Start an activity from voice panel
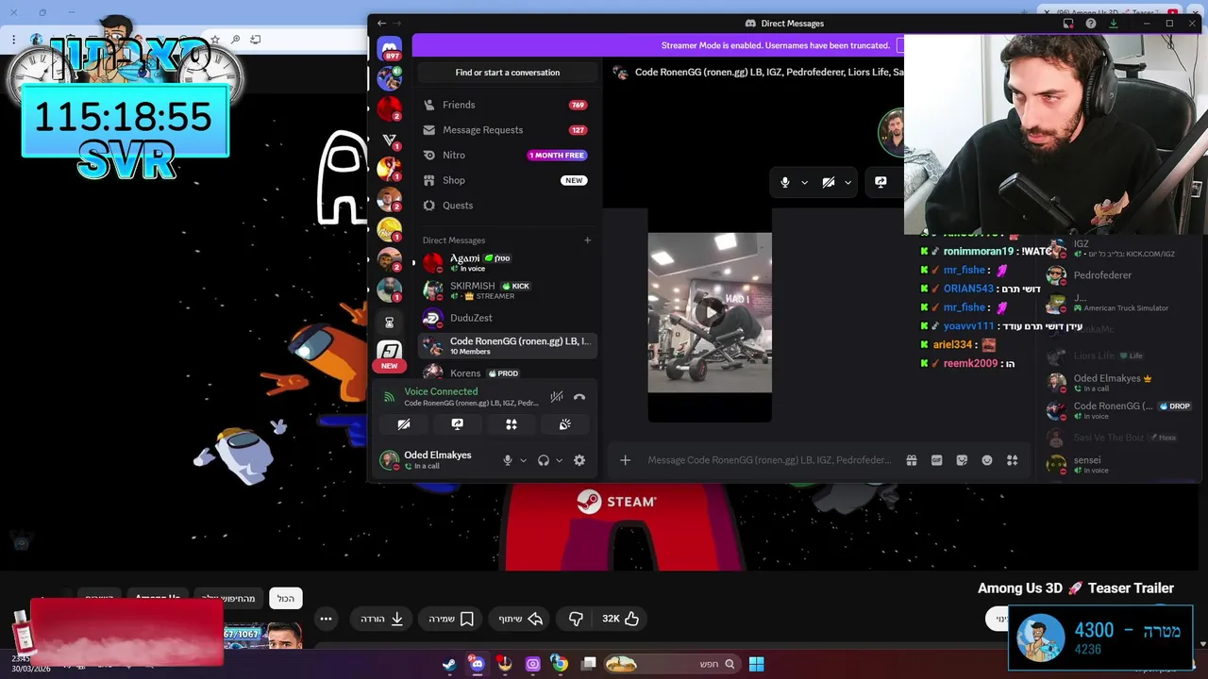Image resolution: width=1208 pixels, height=679 pixels. point(512,424)
